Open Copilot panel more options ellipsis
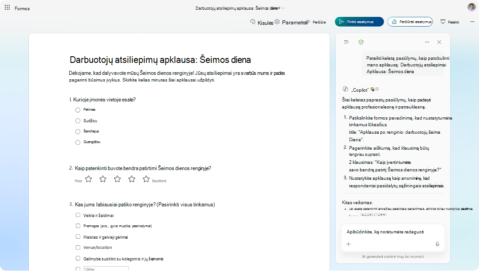 tap(427, 42)
